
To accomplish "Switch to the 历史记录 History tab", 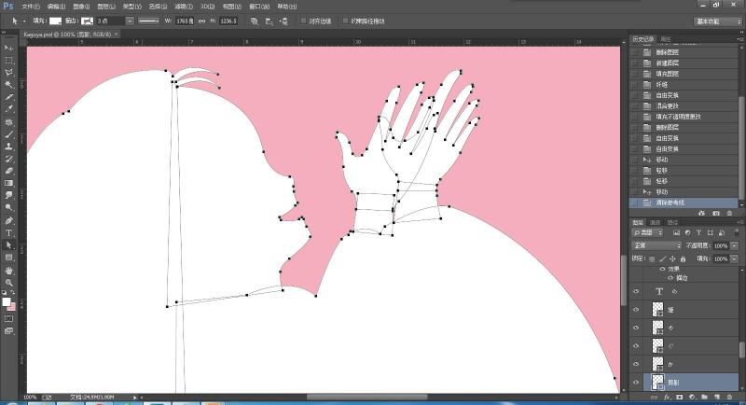I will point(643,39).
